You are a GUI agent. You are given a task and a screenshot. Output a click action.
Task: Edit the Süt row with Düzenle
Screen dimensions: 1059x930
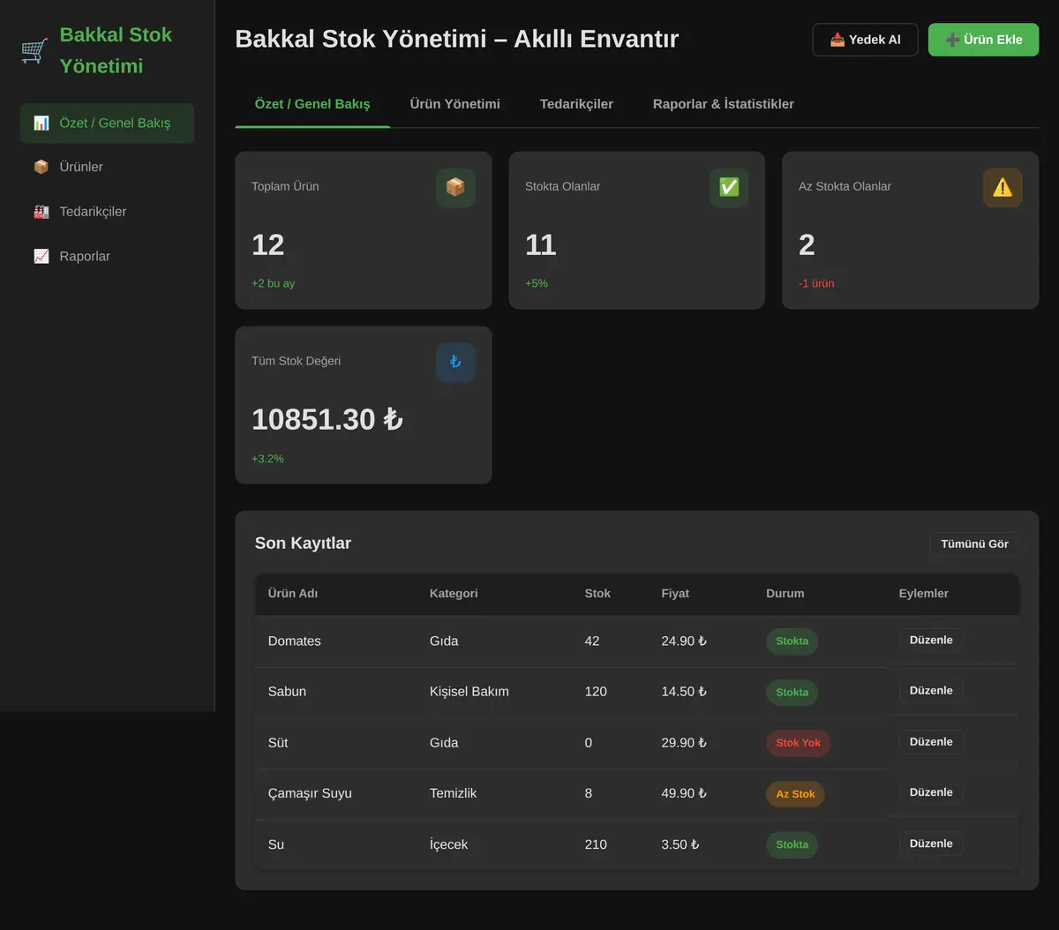click(931, 741)
